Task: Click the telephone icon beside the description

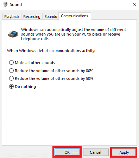Action: [x=13, y=34]
